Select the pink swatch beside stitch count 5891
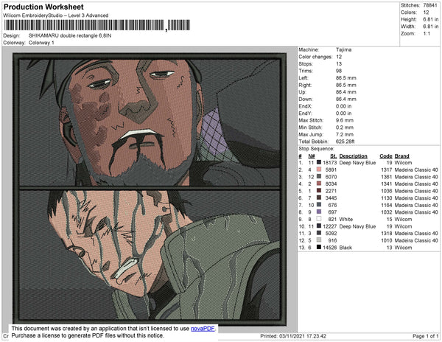Screen dimensions: 442x342 [319, 170]
